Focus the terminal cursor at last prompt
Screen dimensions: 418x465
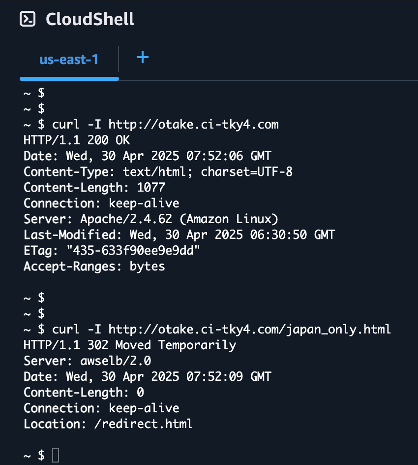point(56,455)
